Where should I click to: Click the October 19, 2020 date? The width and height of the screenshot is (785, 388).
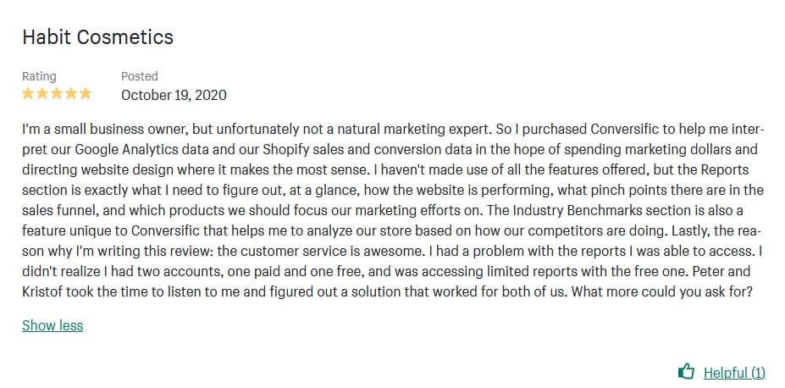click(174, 95)
